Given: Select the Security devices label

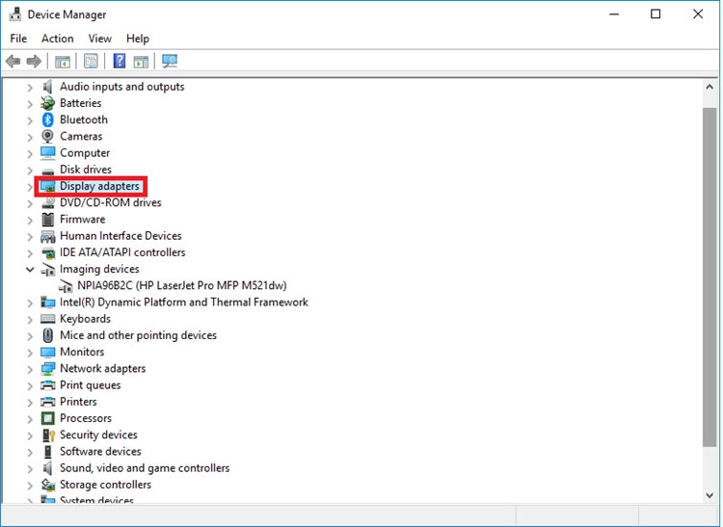Looking at the screenshot, I should (x=98, y=435).
